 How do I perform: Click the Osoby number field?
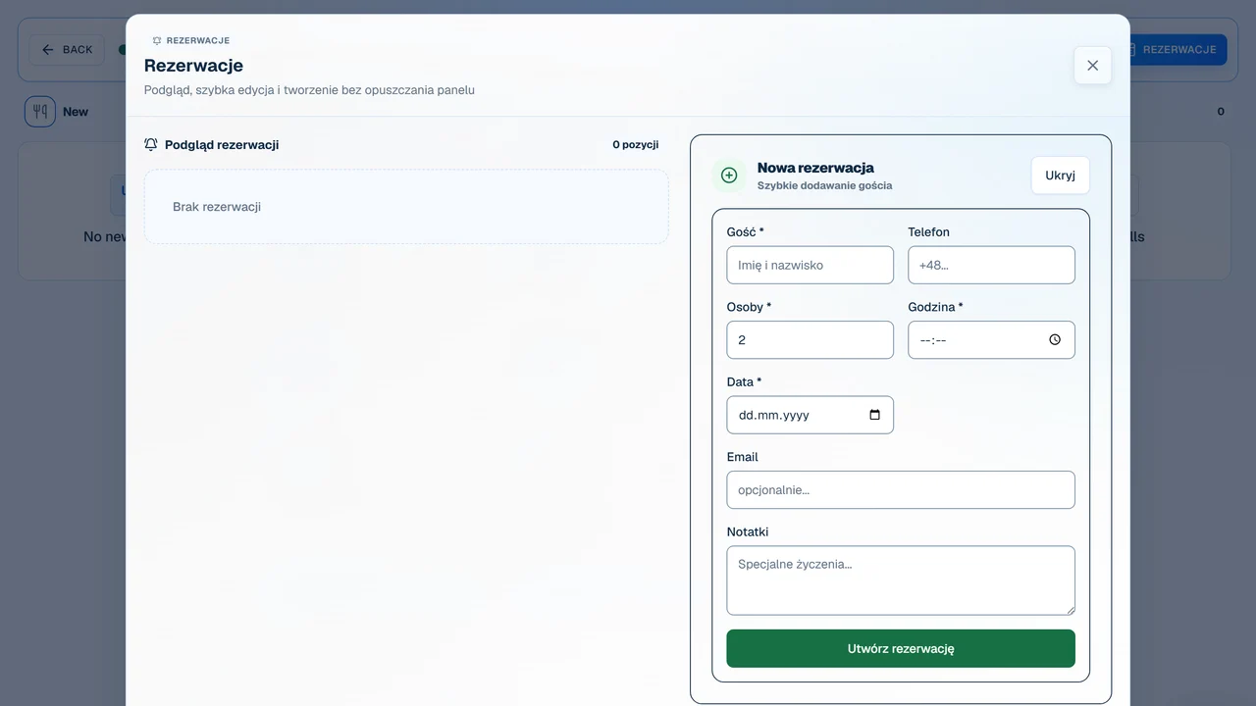811,340
